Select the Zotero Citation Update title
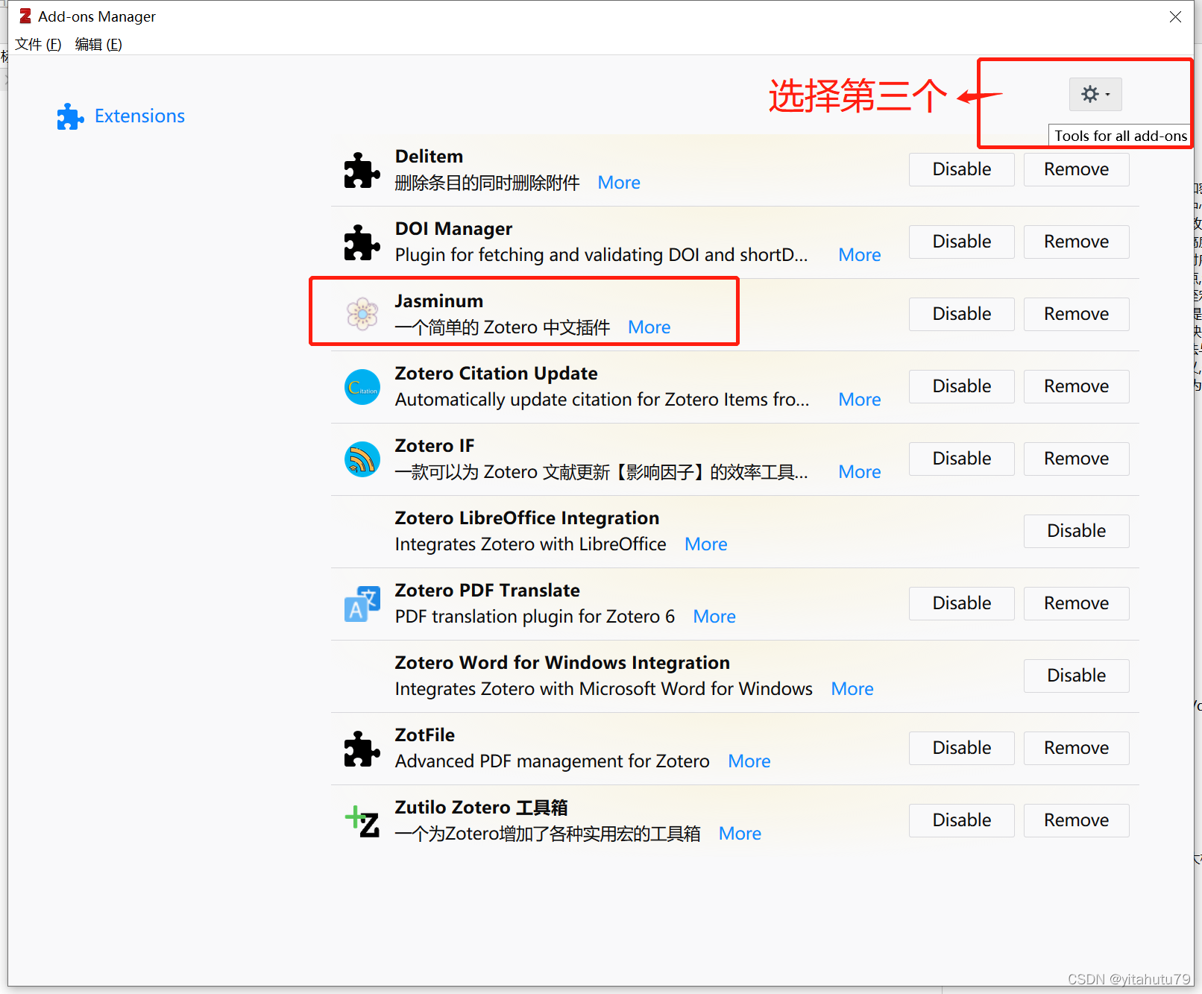This screenshot has width=1202, height=994. [496, 374]
